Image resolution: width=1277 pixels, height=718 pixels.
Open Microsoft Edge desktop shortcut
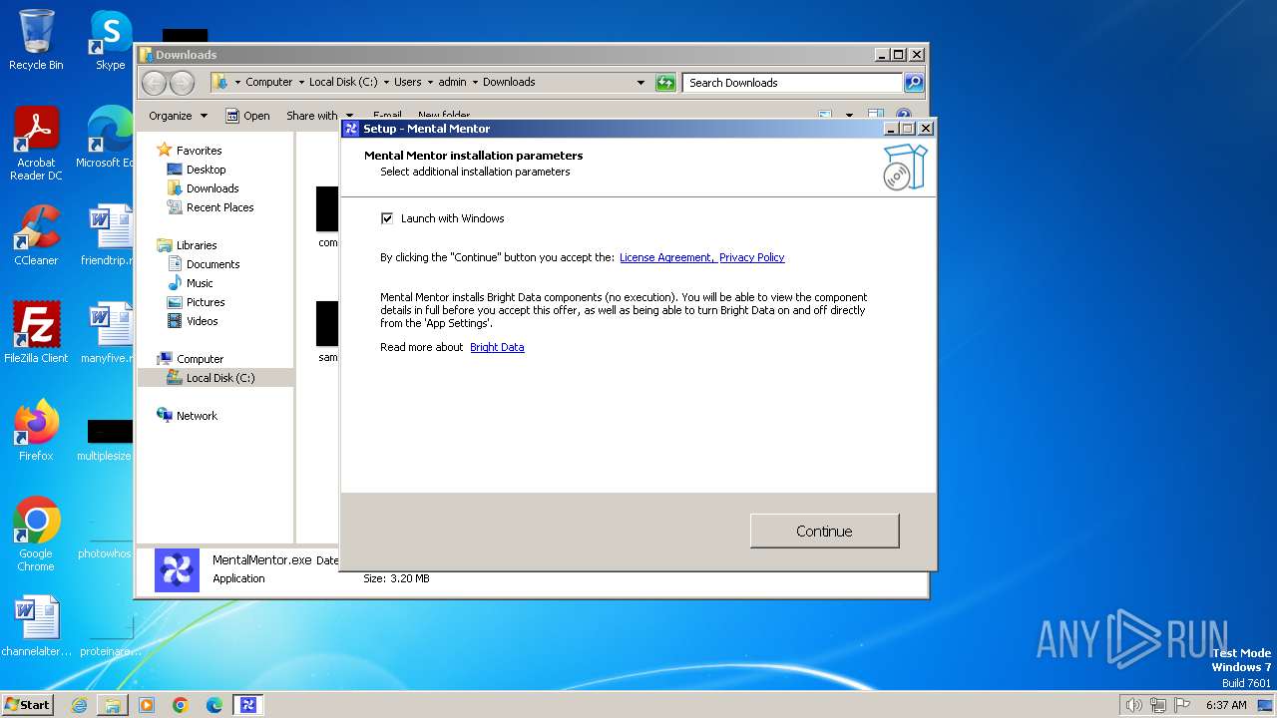(x=108, y=138)
